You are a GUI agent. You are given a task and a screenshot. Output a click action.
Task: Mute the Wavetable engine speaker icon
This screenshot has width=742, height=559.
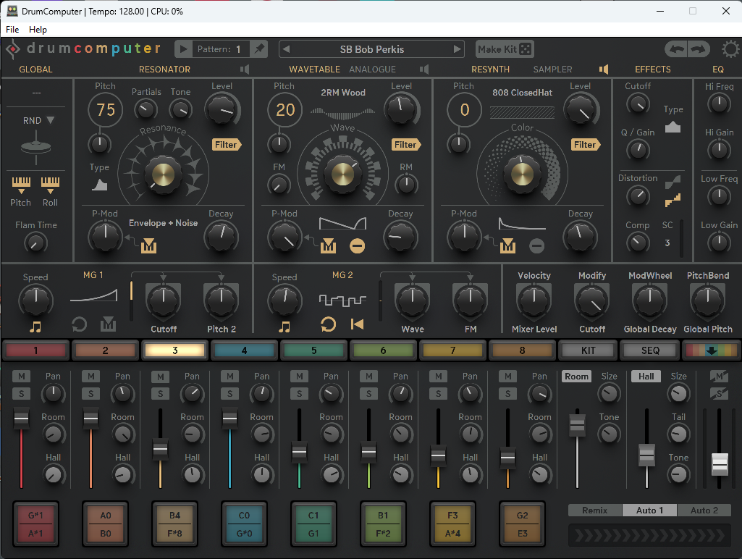point(424,70)
